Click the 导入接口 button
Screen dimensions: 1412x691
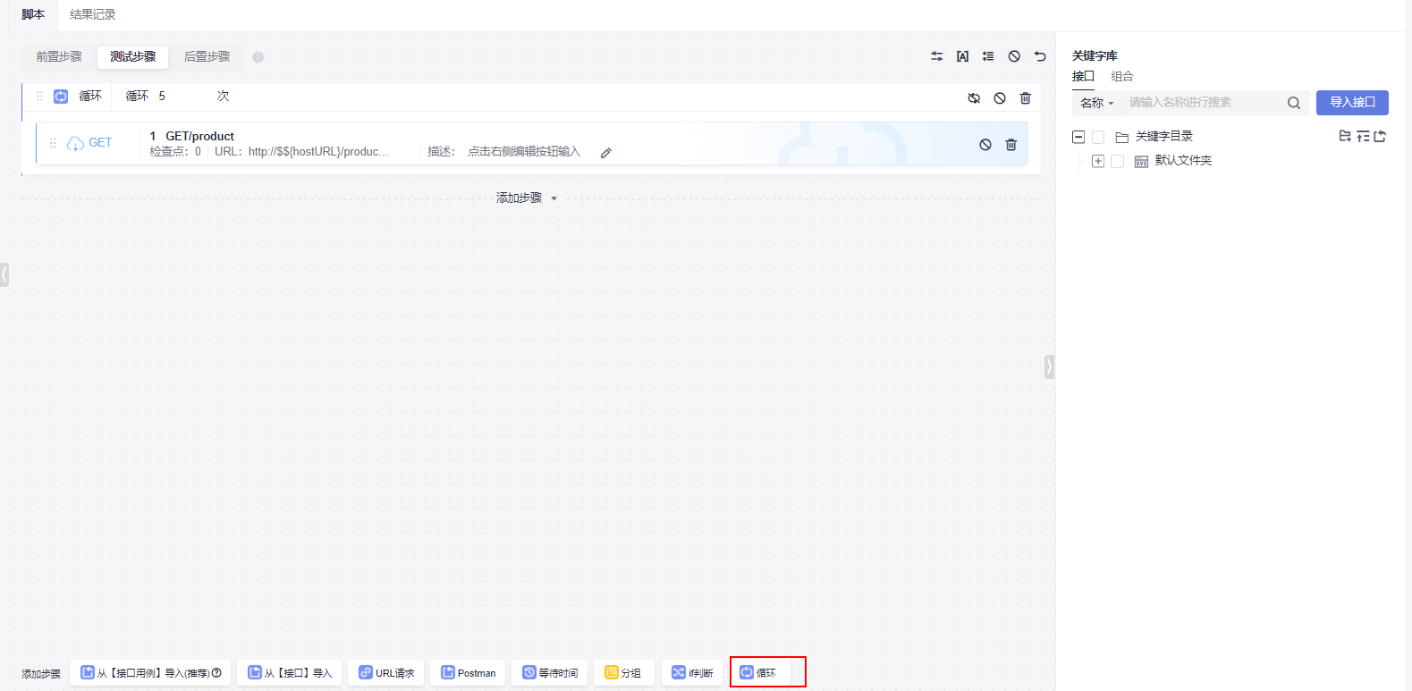pos(1352,103)
